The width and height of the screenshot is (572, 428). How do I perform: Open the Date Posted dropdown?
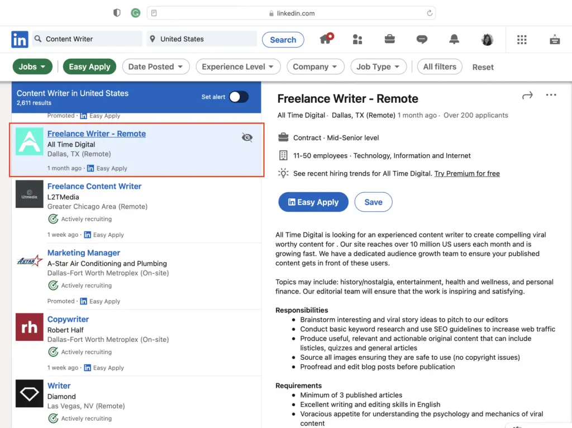[x=156, y=66]
